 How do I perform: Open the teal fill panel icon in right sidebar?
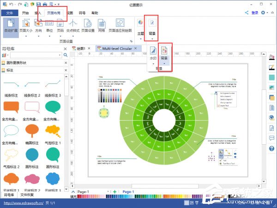point(272,77)
